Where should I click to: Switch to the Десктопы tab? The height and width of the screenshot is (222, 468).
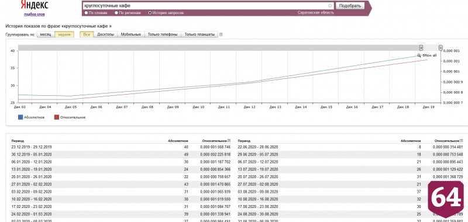point(106,34)
